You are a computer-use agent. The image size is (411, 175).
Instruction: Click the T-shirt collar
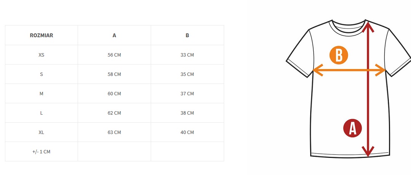tap(349, 26)
